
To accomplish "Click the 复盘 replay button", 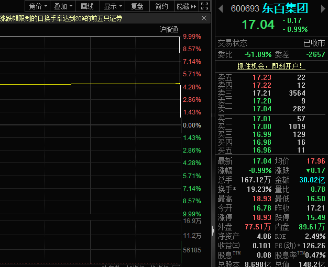I will (x=137, y=6).
